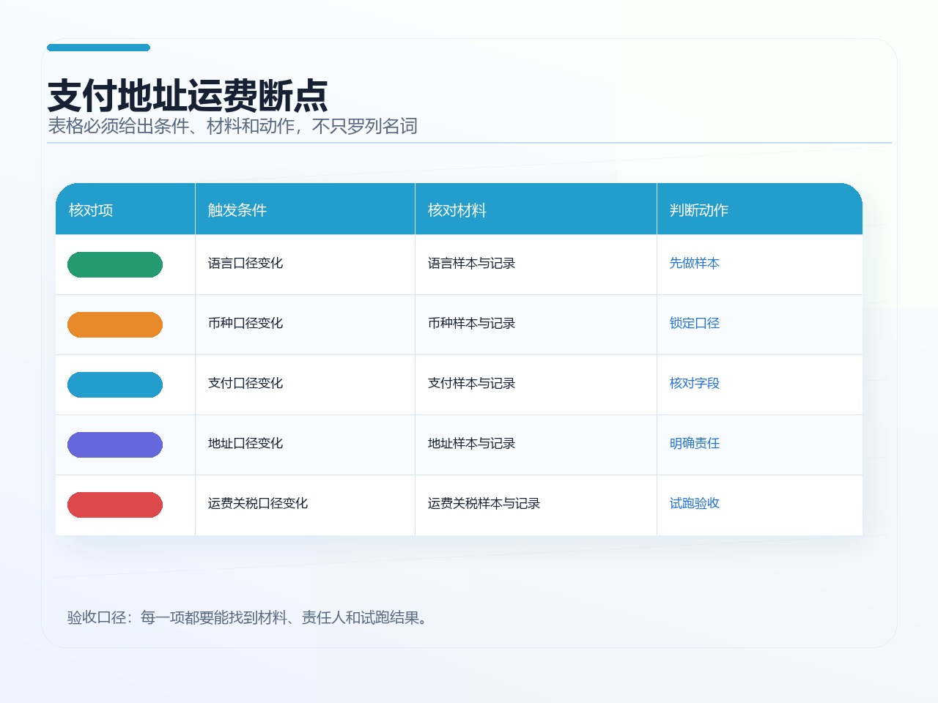Viewport: 938px width, 703px height.
Task: Click the footer note starting 验收口径
Action: tap(248, 617)
